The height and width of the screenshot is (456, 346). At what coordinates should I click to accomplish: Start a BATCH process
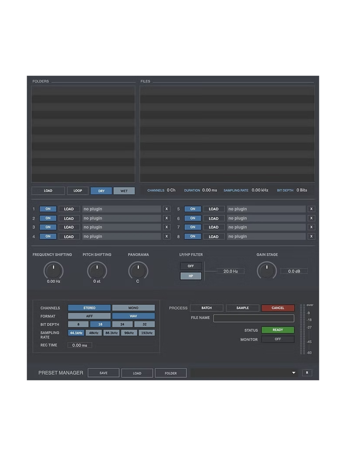click(206, 307)
